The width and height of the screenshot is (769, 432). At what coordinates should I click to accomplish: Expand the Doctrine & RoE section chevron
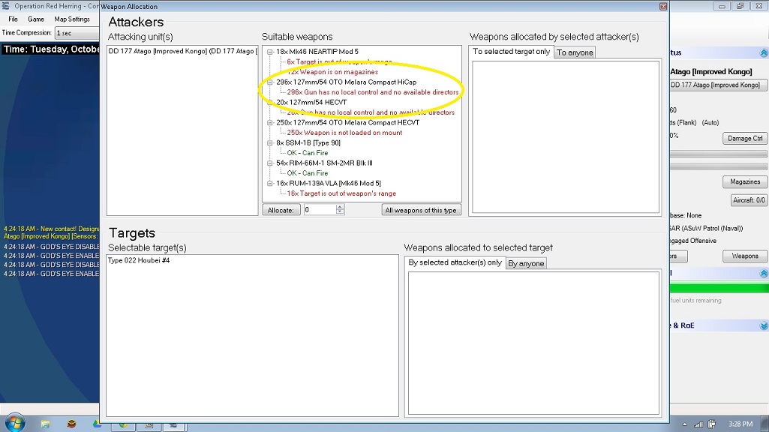[764, 325]
